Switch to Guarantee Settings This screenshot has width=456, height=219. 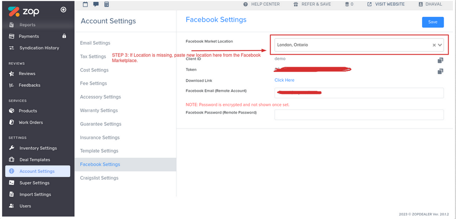(101, 124)
